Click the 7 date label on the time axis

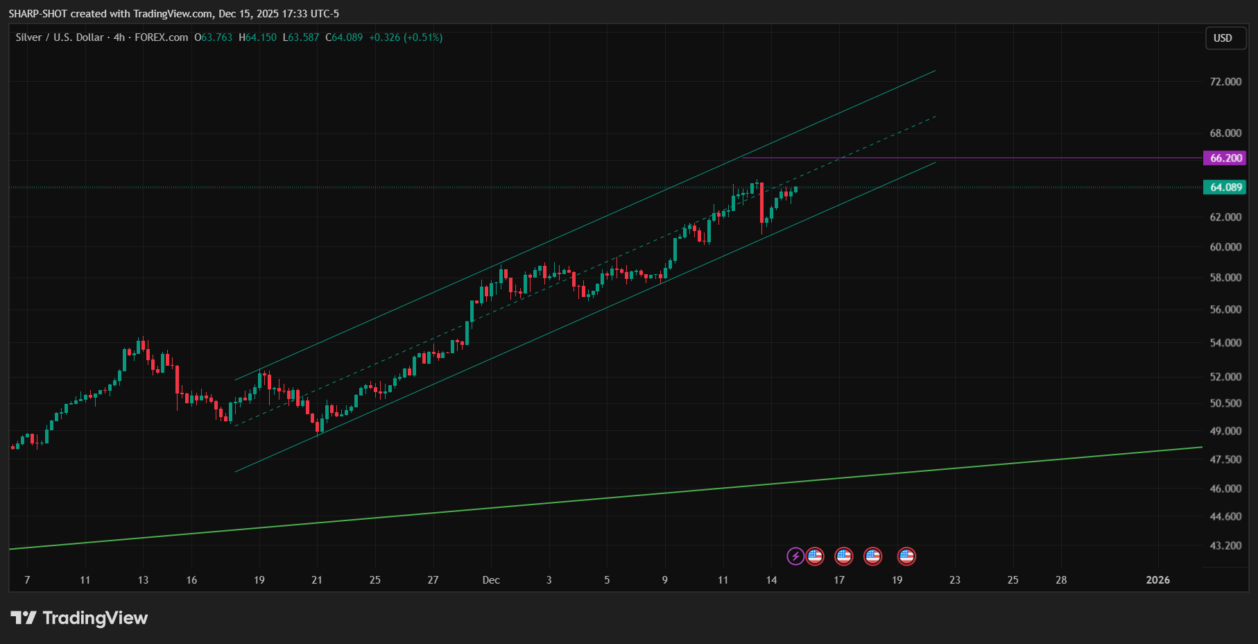click(x=27, y=580)
